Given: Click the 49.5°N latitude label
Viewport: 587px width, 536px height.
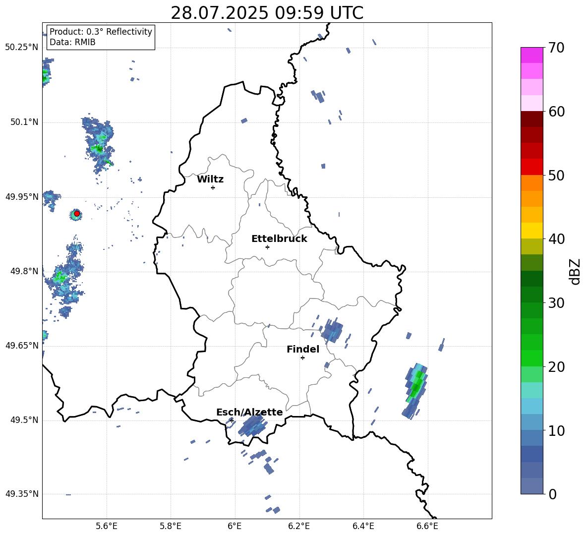Looking at the screenshot, I should 24,420.
